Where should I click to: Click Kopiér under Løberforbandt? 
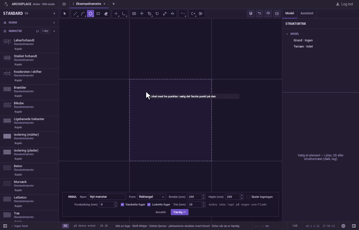point(18,49)
